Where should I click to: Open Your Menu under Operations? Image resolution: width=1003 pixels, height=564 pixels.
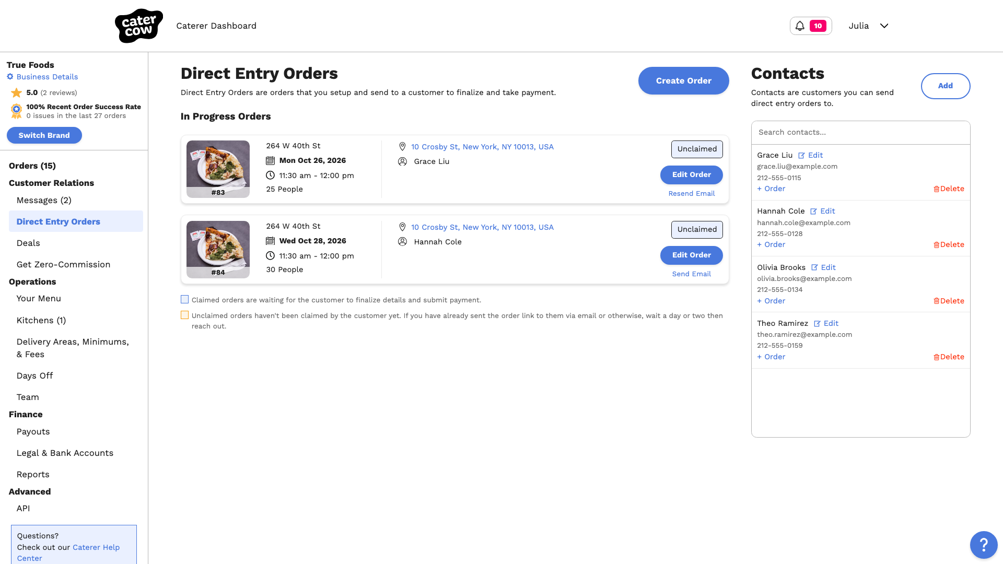click(39, 298)
